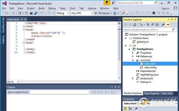Click the Open File toolbar icon
The width and height of the screenshot is (179, 111).
(x=27, y=13)
